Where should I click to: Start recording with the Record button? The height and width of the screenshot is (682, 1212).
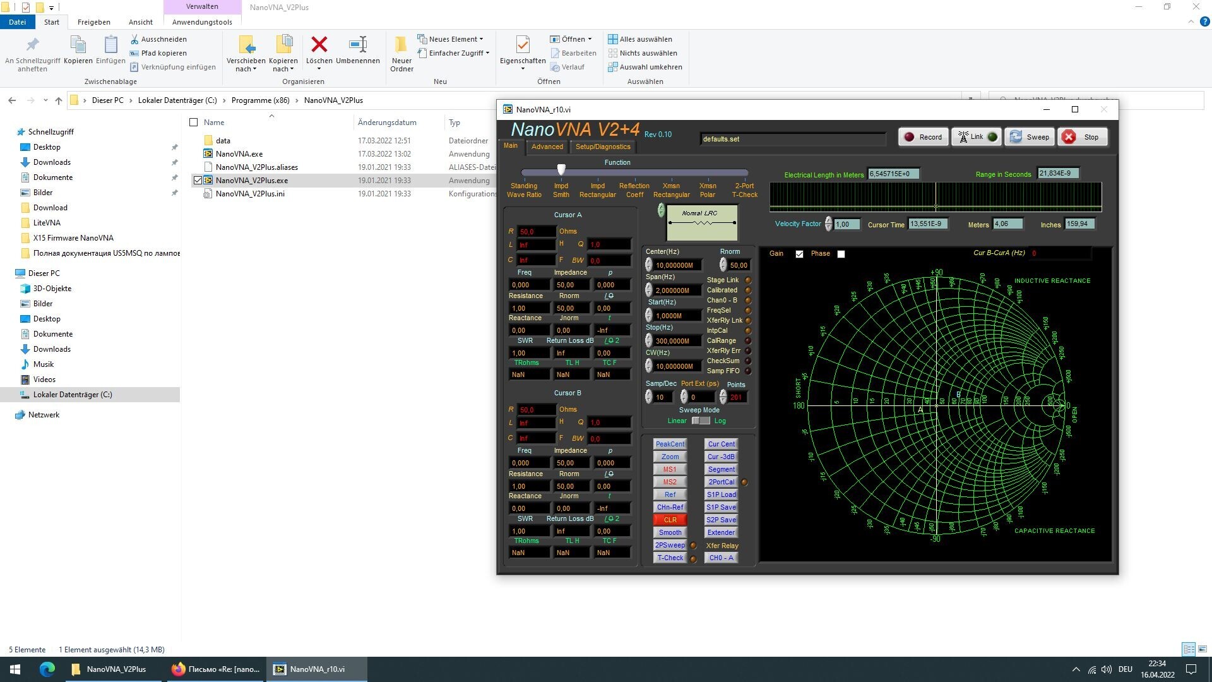[x=923, y=137]
